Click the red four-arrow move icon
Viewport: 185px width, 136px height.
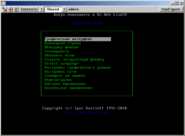[10, 9]
